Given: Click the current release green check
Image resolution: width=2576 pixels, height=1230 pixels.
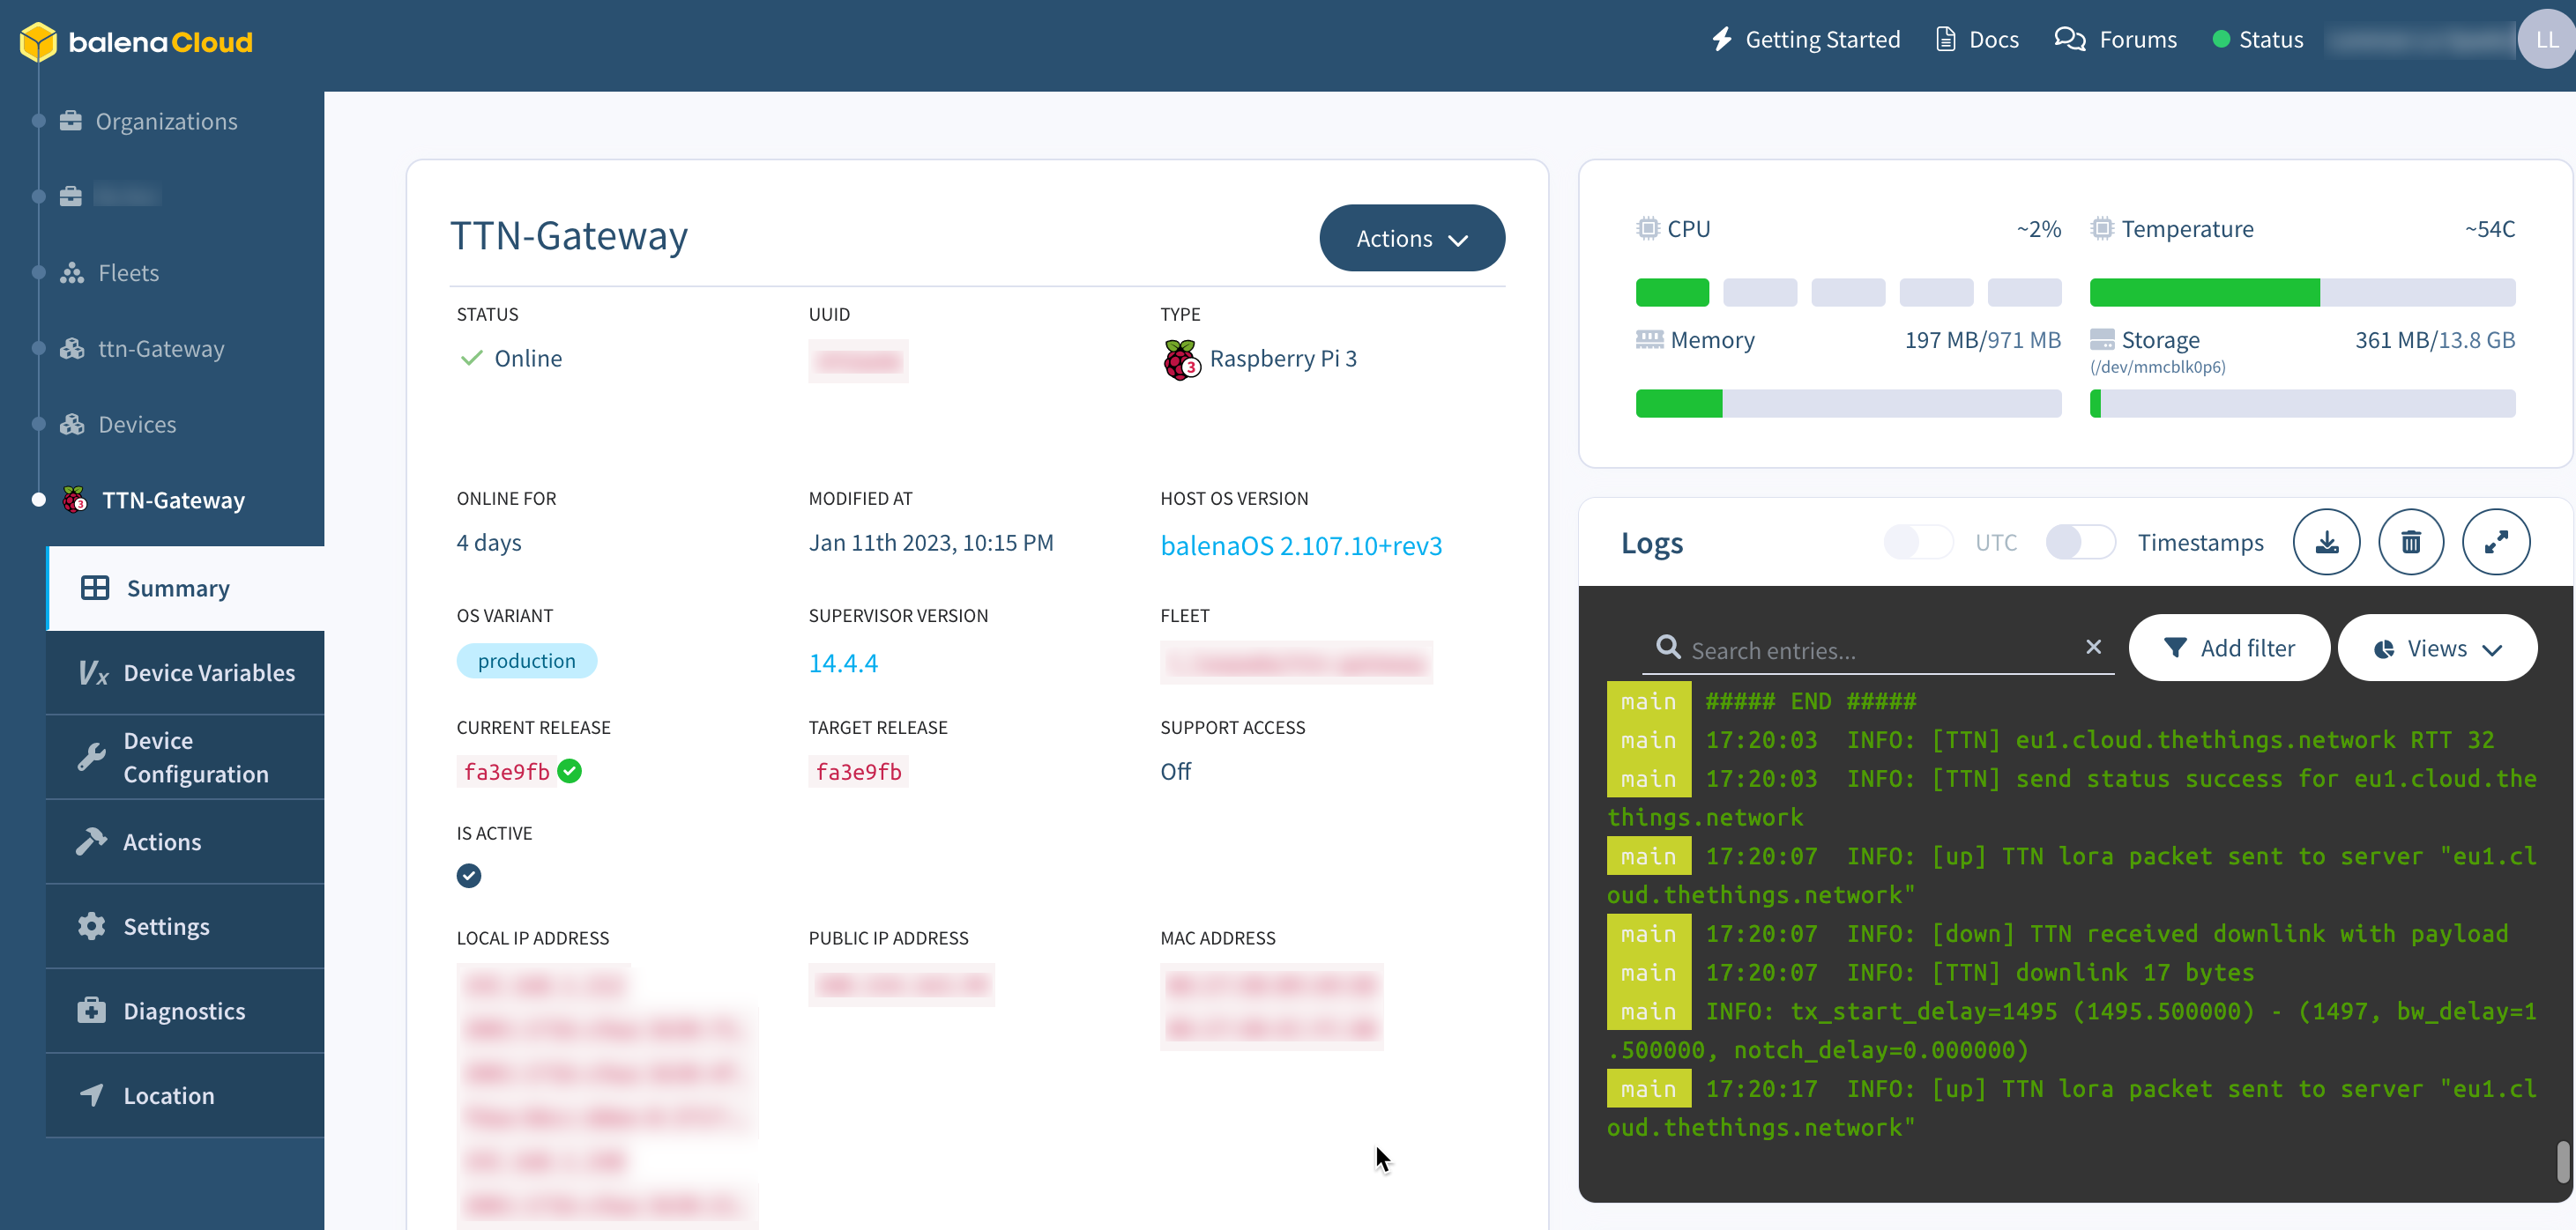Looking at the screenshot, I should [x=570, y=771].
